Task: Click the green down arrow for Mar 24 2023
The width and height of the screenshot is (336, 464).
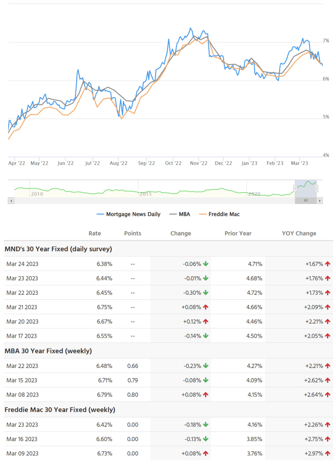Action: [x=206, y=264]
